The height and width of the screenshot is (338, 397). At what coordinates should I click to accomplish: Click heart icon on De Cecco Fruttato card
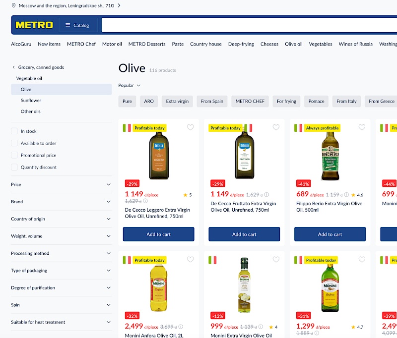[276, 127]
